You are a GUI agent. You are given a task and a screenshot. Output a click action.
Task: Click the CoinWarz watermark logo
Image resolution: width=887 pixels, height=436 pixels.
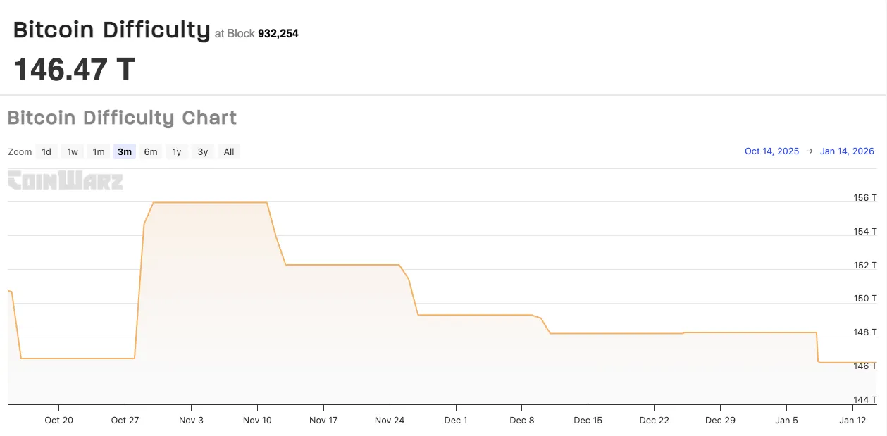[x=65, y=181]
